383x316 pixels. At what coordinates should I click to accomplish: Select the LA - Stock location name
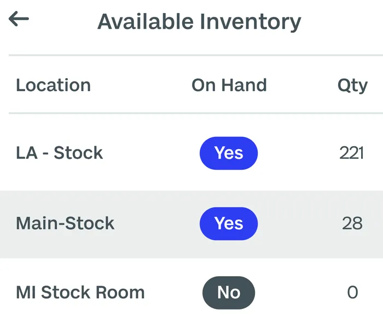pos(59,153)
